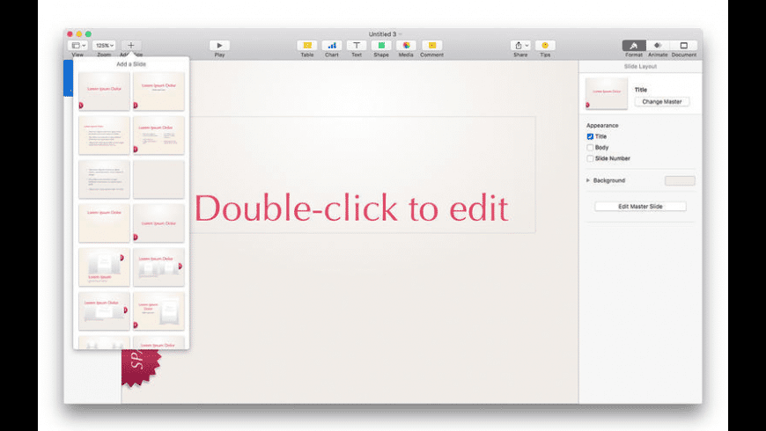Click the Change Master button
The height and width of the screenshot is (431, 766).
point(662,101)
